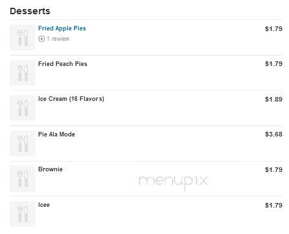Screen dimensions: 289x234
Task: Click the $1.79 price beside Icee
Action: (x=273, y=205)
